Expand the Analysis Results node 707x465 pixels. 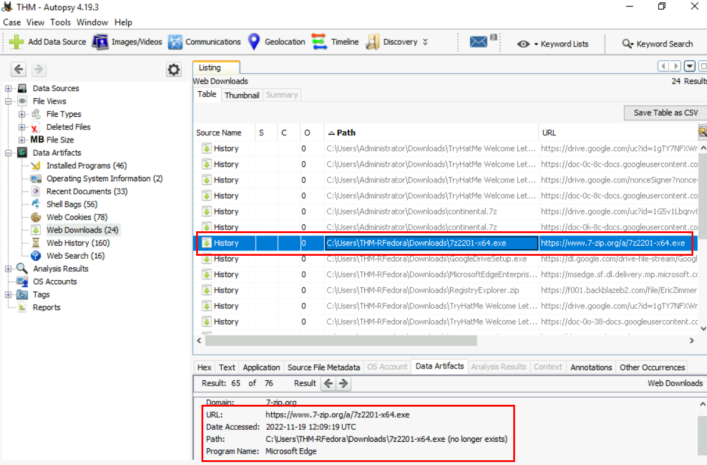9,269
